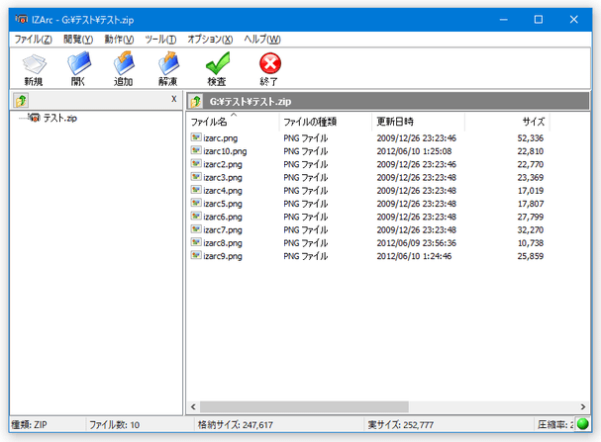The image size is (601, 442).
Task: Open the ファイル(Z) menu
Action: 33,40
